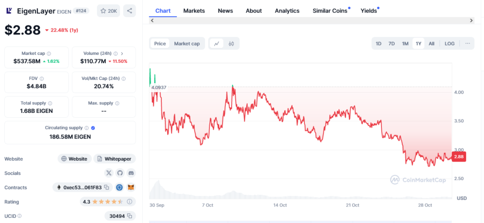Copy the UCID 30494 value

click(x=129, y=216)
